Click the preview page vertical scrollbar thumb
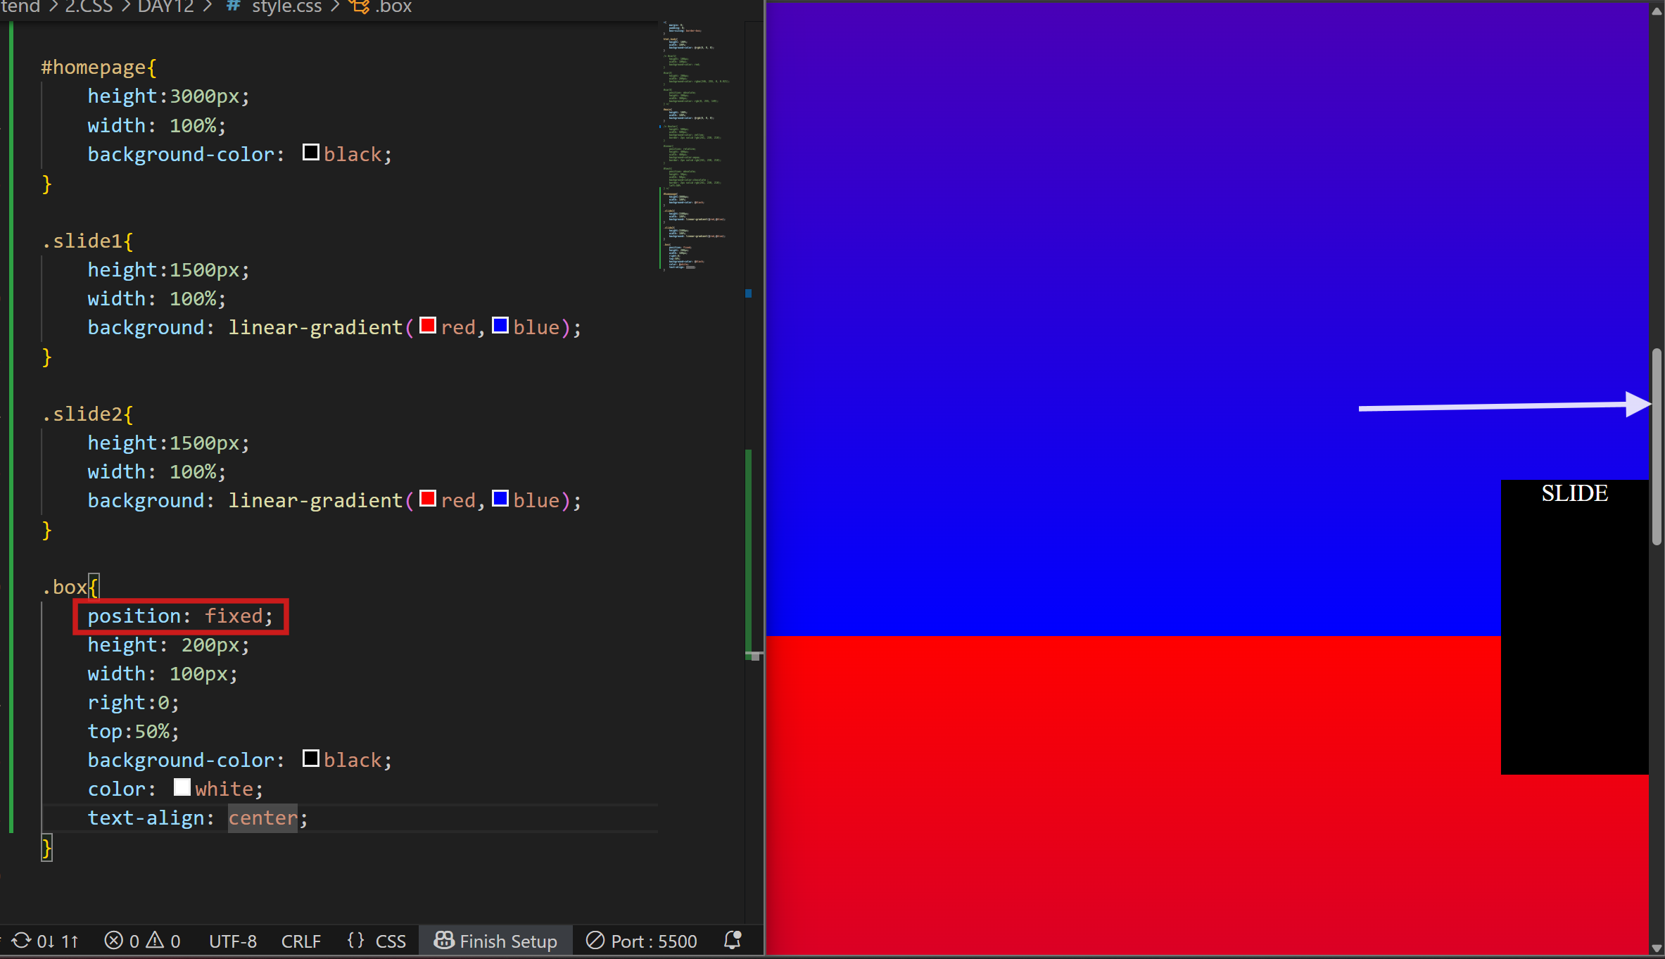Screen dimensions: 1665x959 click(x=1657, y=447)
